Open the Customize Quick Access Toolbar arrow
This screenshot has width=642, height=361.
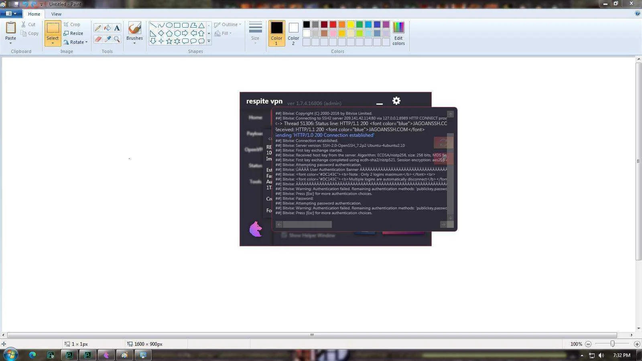click(x=41, y=4)
